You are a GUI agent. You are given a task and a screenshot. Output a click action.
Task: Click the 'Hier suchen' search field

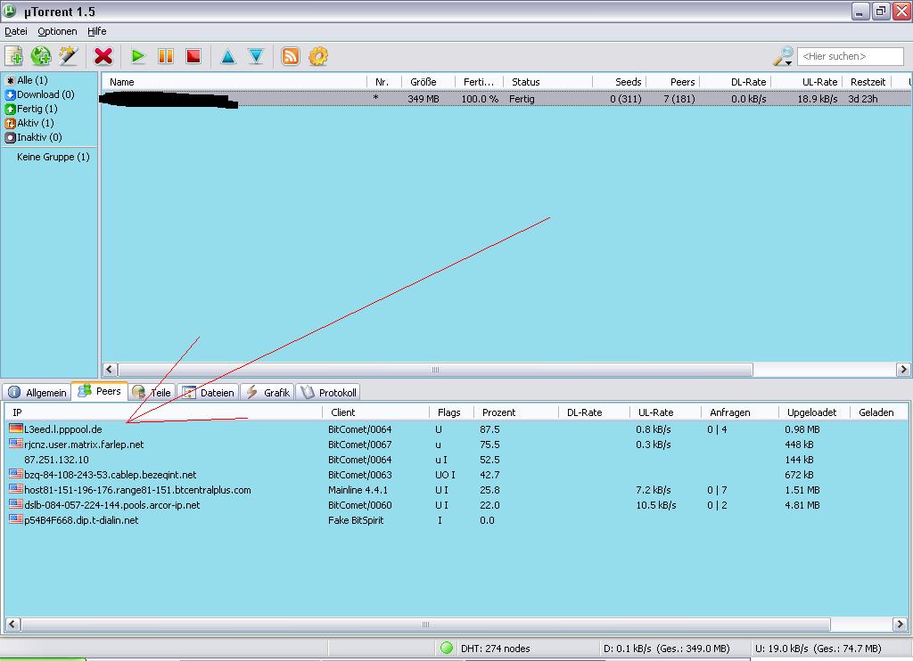tap(850, 56)
